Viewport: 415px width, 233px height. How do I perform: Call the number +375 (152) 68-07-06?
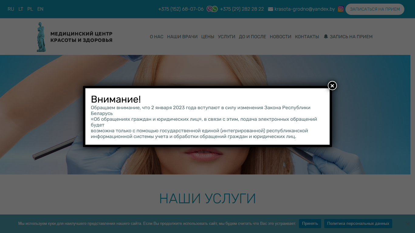click(x=181, y=9)
